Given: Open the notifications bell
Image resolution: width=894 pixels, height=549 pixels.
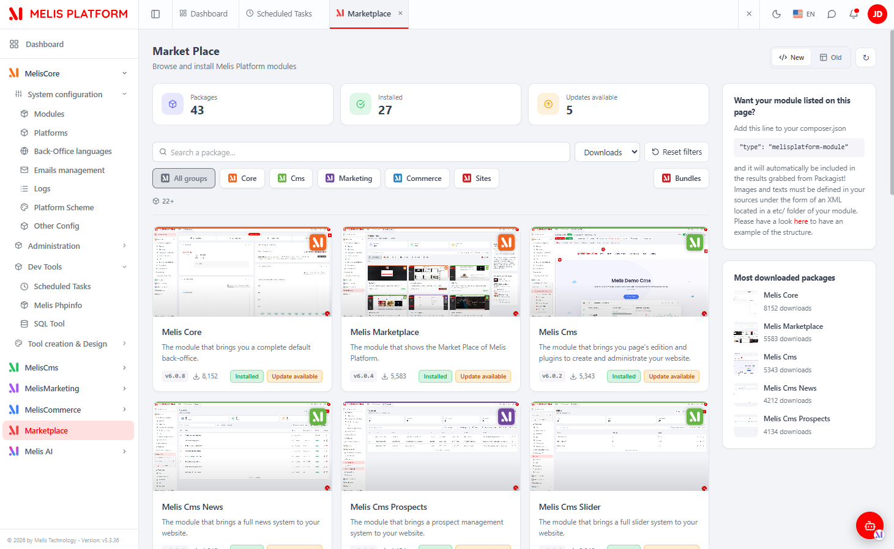Looking at the screenshot, I should tap(854, 14).
